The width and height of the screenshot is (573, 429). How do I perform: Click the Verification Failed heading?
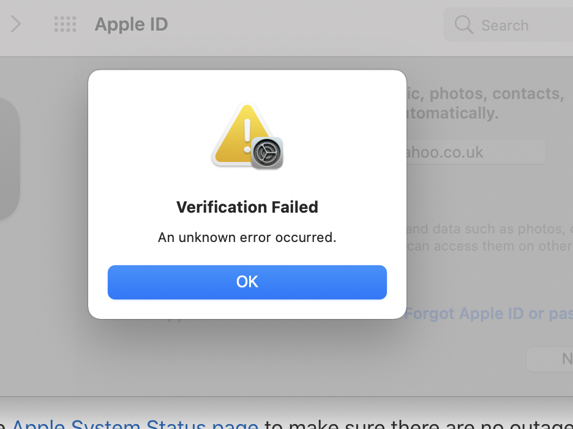coord(247,207)
